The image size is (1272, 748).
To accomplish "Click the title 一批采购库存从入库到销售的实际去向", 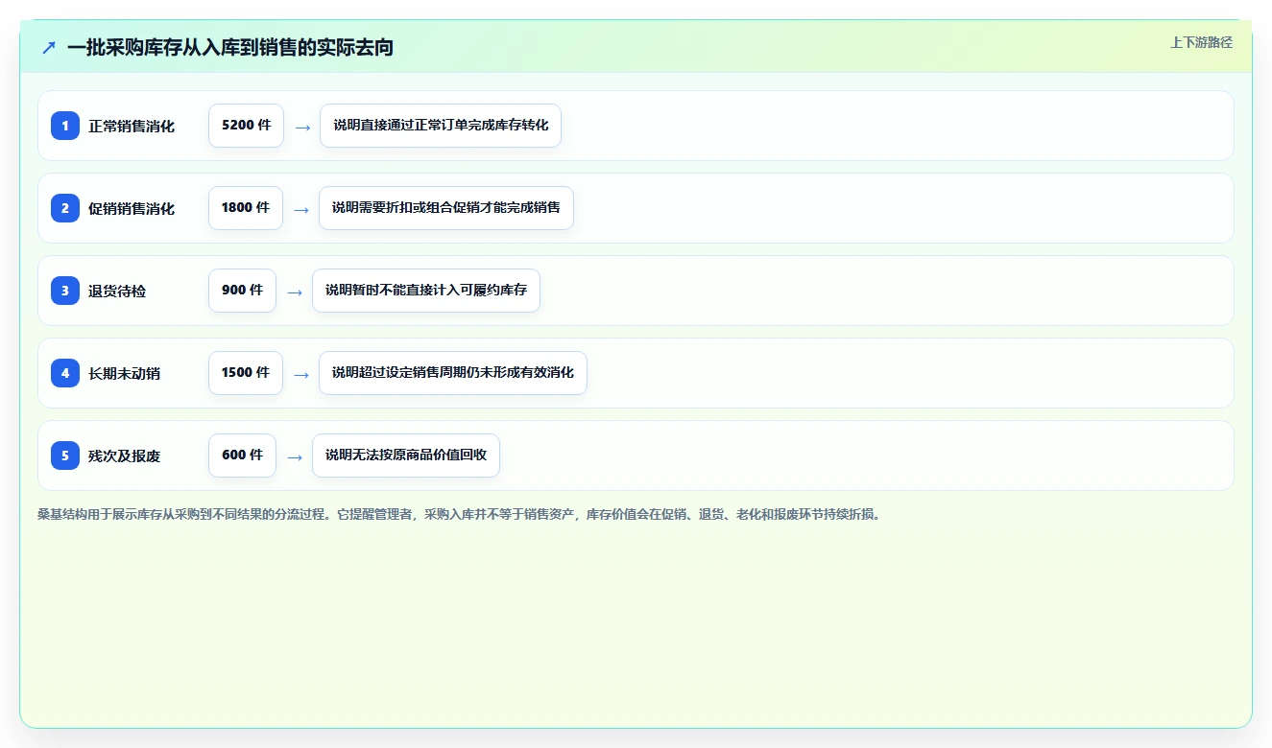I will [x=230, y=47].
